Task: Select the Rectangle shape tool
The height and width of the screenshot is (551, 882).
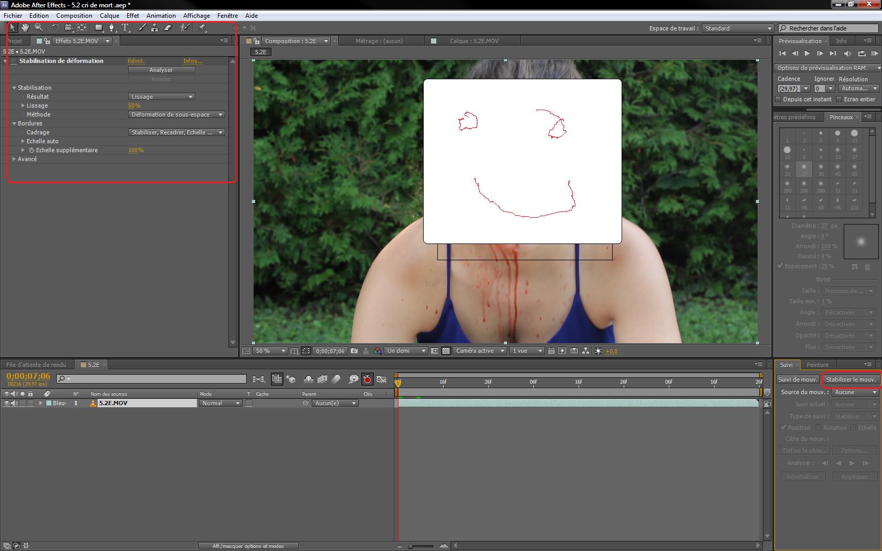Action: tap(98, 28)
